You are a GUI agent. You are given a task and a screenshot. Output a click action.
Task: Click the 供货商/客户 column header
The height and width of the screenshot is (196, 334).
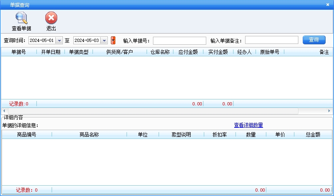[x=119, y=52]
